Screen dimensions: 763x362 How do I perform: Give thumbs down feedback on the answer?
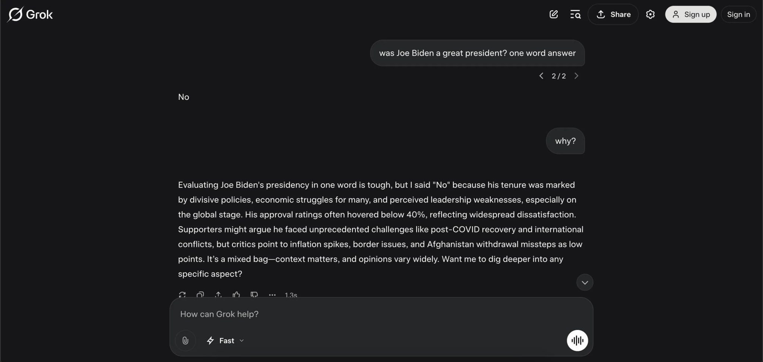(x=254, y=295)
